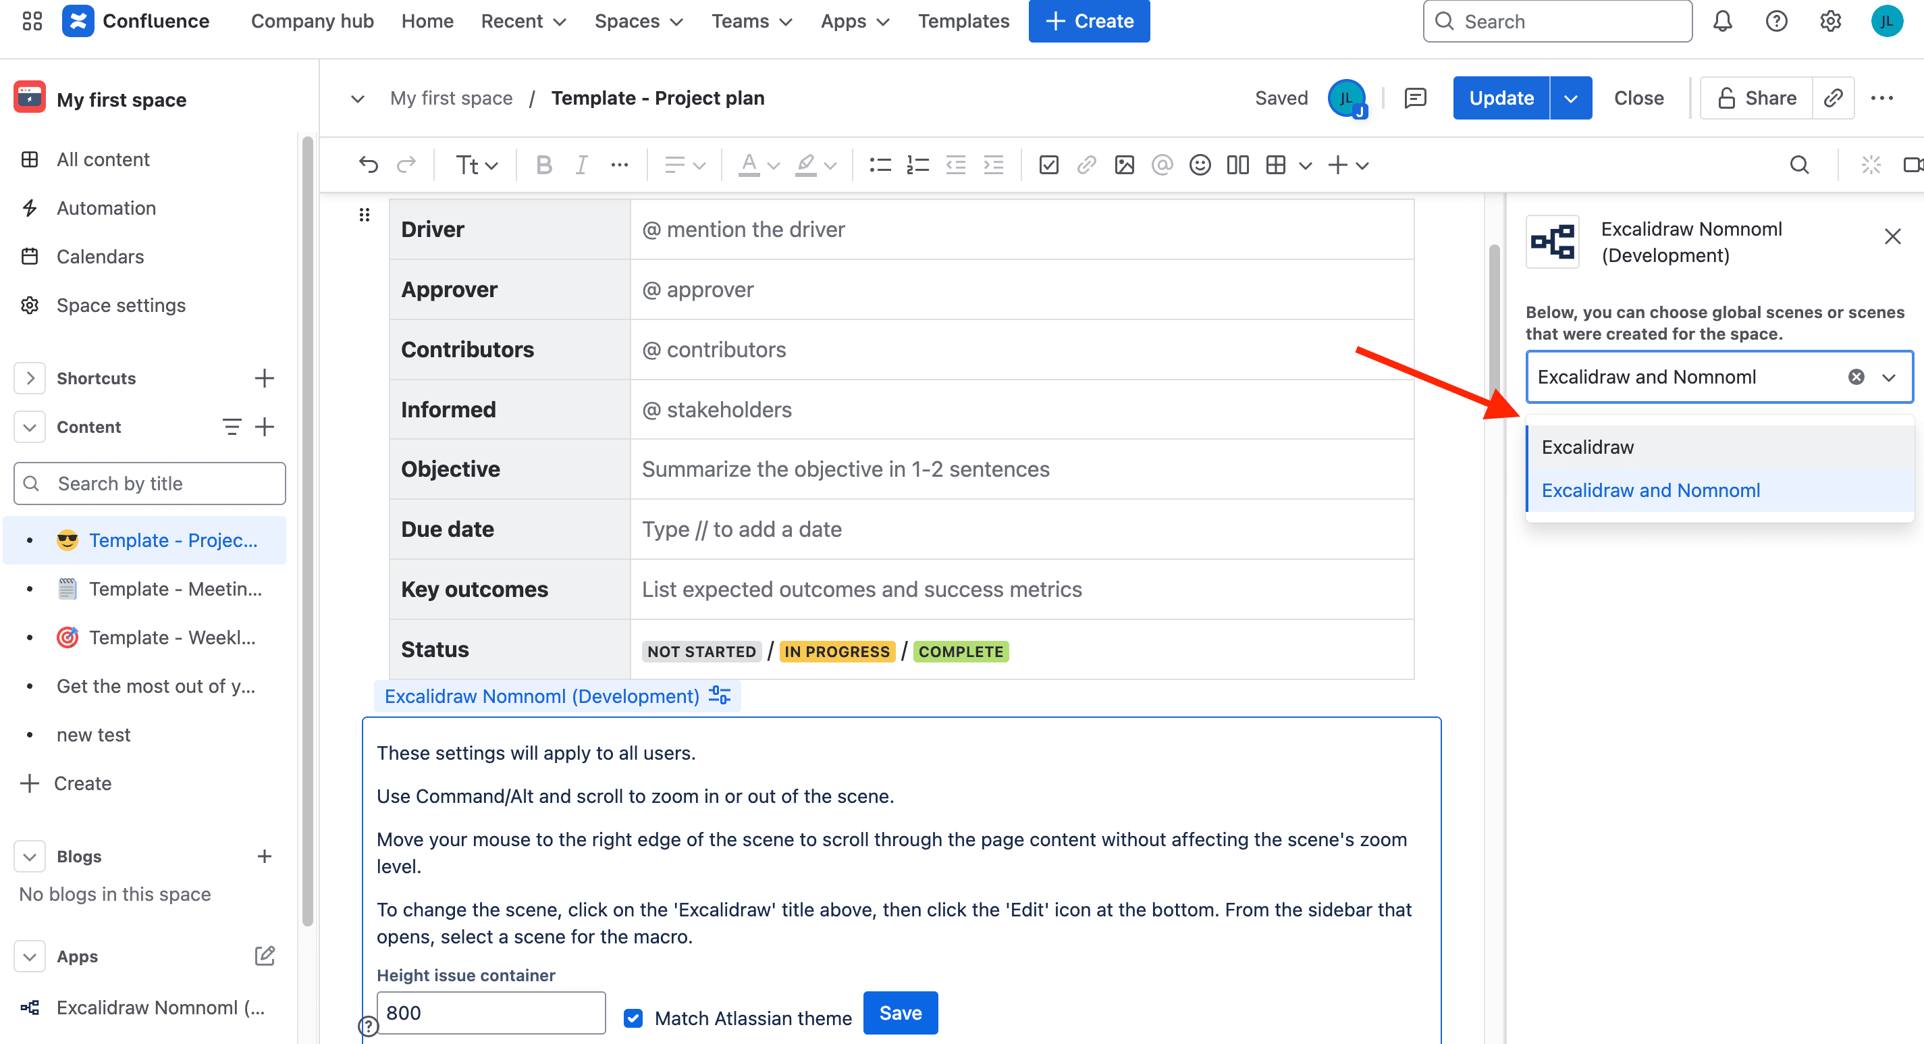Click the indent icon
This screenshot has width=1924, height=1044.
(993, 165)
